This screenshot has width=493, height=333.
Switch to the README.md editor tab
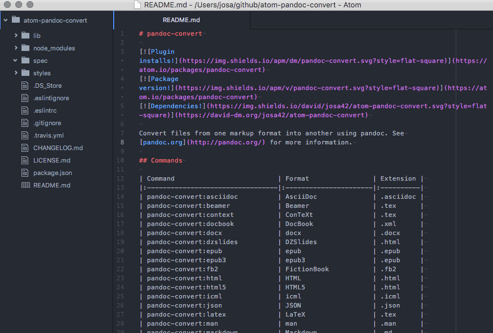[x=181, y=20]
